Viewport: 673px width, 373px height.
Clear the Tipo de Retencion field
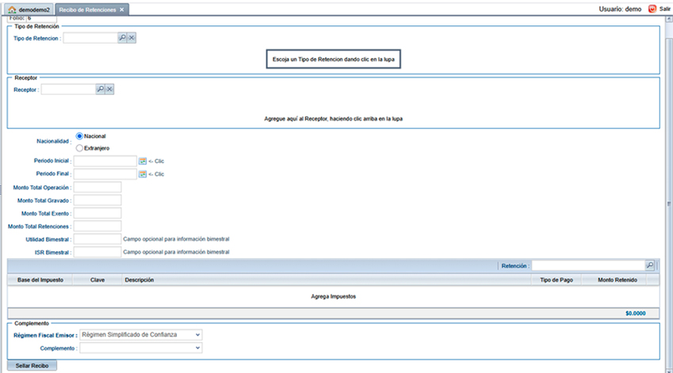[x=132, y=38]
